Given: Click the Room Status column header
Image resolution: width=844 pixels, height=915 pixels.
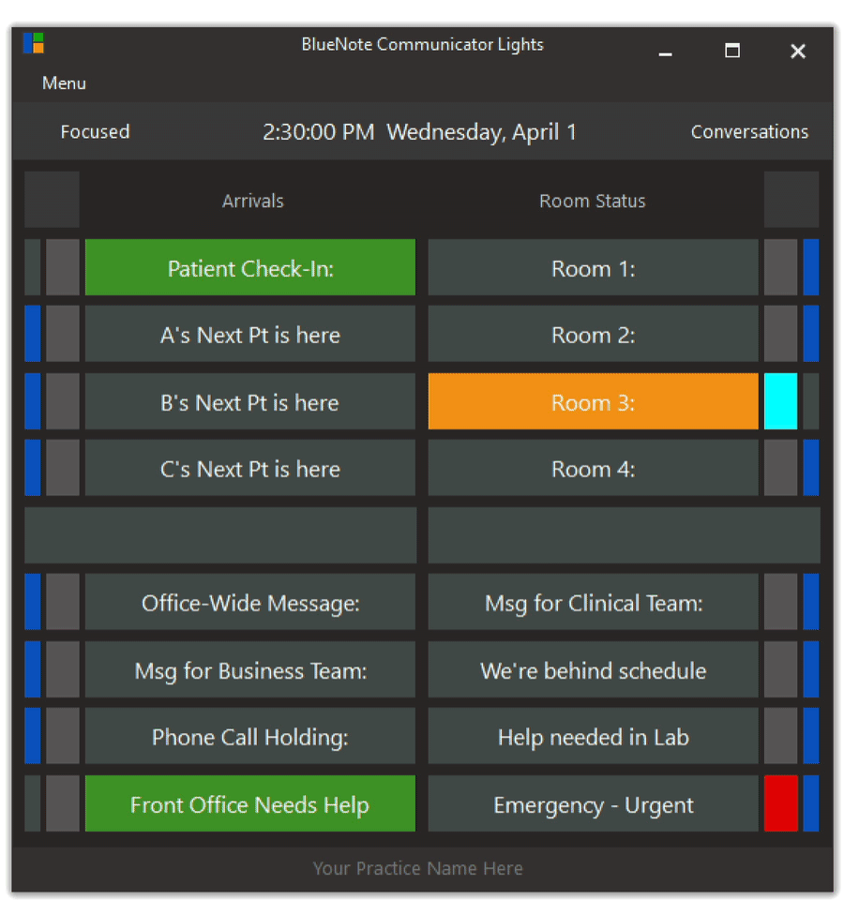Looking at the screenshot, I should [593, 202].
